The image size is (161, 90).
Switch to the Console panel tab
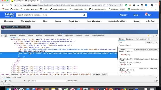tap(22, 36)
